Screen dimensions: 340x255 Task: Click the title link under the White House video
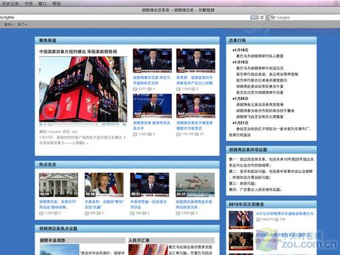click(58, 204)
